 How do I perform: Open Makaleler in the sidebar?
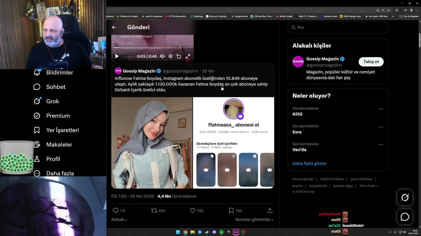click(53, 145)
